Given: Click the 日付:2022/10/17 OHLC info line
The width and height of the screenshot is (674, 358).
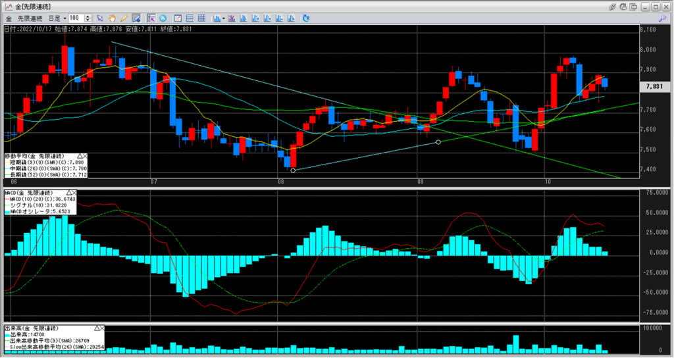Looking at the screenshot, I should [x=98, y=29].
